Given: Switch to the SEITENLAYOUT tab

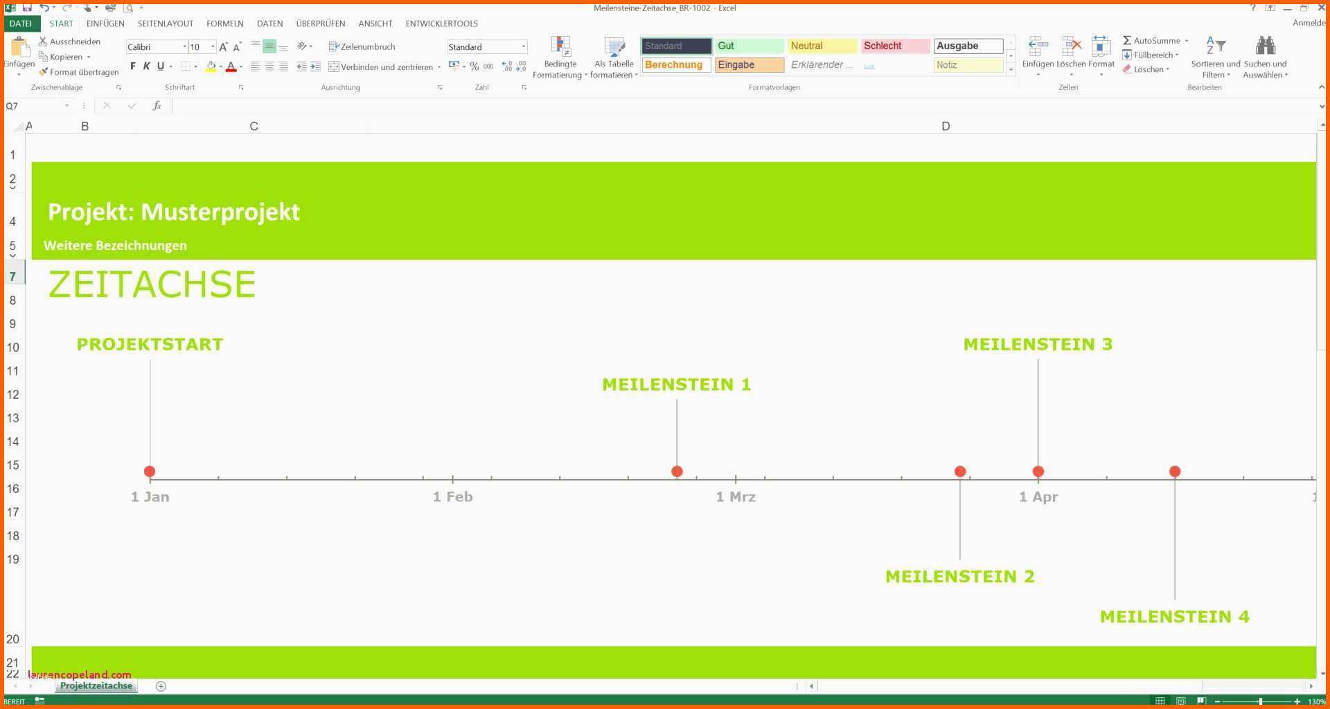Looking at the screenshot, I should point(166,24).
